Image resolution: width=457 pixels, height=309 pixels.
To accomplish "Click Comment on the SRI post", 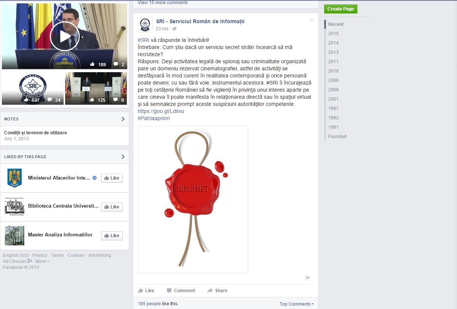I will [181, 291].
